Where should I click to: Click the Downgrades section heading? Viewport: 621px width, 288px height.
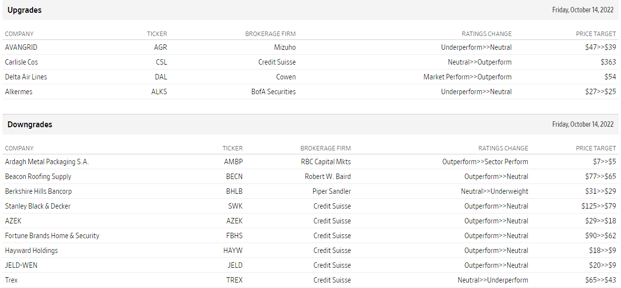[30, 124]
